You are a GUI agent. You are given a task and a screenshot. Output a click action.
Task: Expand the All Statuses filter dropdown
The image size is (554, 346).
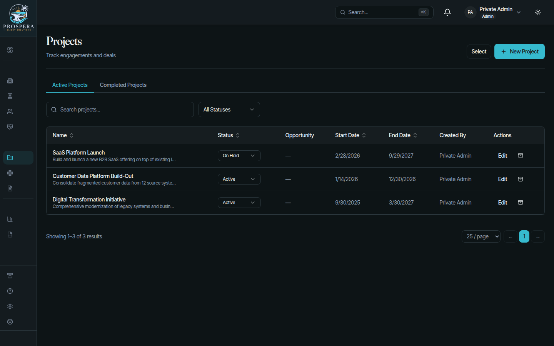[x=229, y=110]
